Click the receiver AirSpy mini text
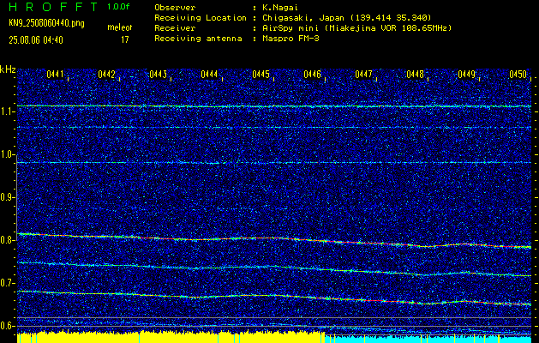The height and width of the screenshot is (343, 539). pos(356,28)
